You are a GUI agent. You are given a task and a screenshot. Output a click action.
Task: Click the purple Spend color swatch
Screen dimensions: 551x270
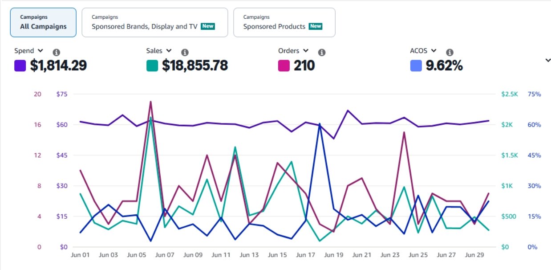point(20,66)
